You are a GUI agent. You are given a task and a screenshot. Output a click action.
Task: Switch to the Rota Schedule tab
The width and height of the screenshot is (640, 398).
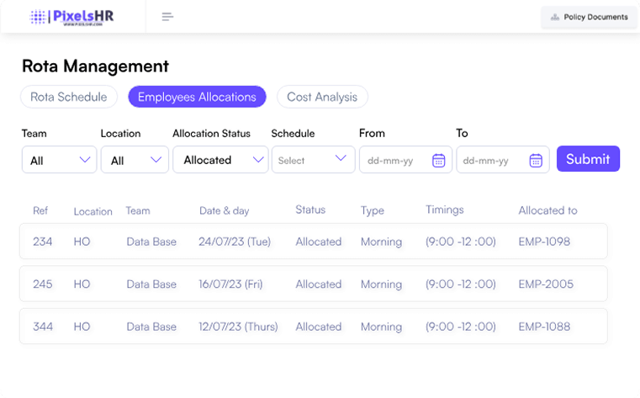(x=69, y=97)
